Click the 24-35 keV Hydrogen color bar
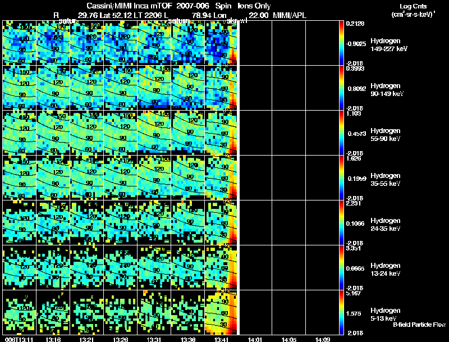The image size is (449, 342). point(342,223)
